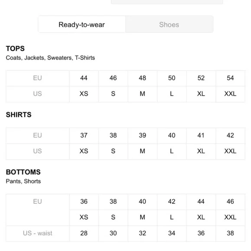This screenshot has width=251, height=251.
Task: Click XXL cell in Tops US row
Action: point(230,94)
